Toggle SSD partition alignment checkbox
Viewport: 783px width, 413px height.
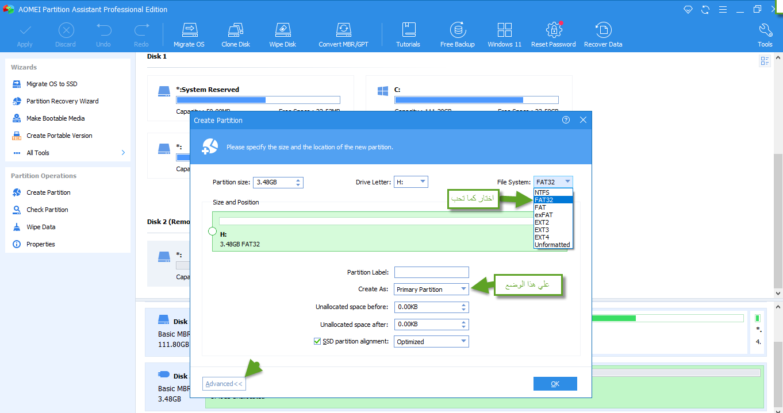[x=317, y=341]
